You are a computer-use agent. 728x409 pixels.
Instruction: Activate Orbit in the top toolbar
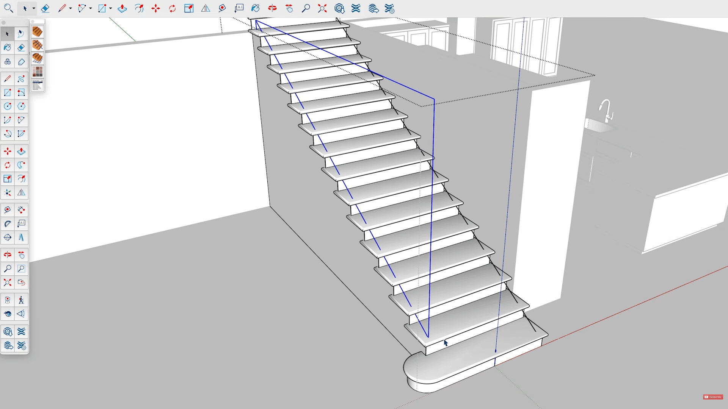tap(272, 8)
